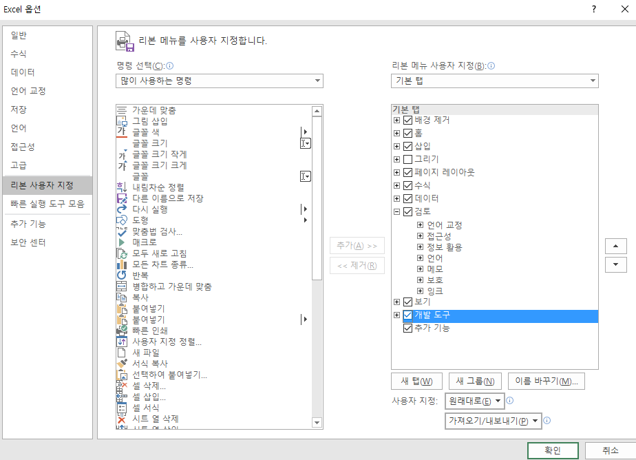Click the 셀 서식 icon
The width and height of the screenshot is (636, 460).
(x=122, y=408)
